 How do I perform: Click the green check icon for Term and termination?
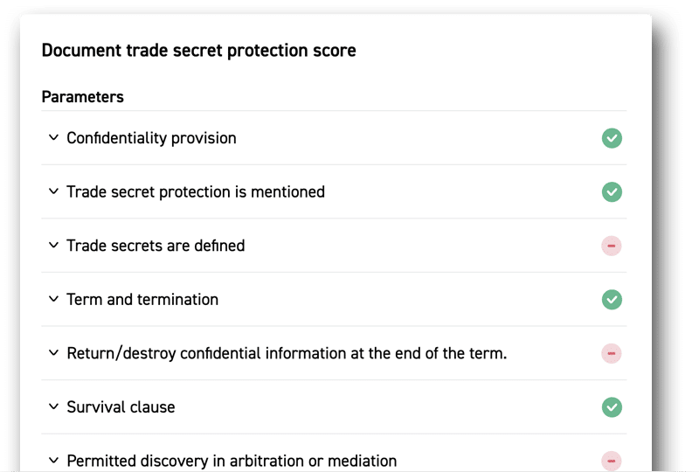[x=612, y=299]
